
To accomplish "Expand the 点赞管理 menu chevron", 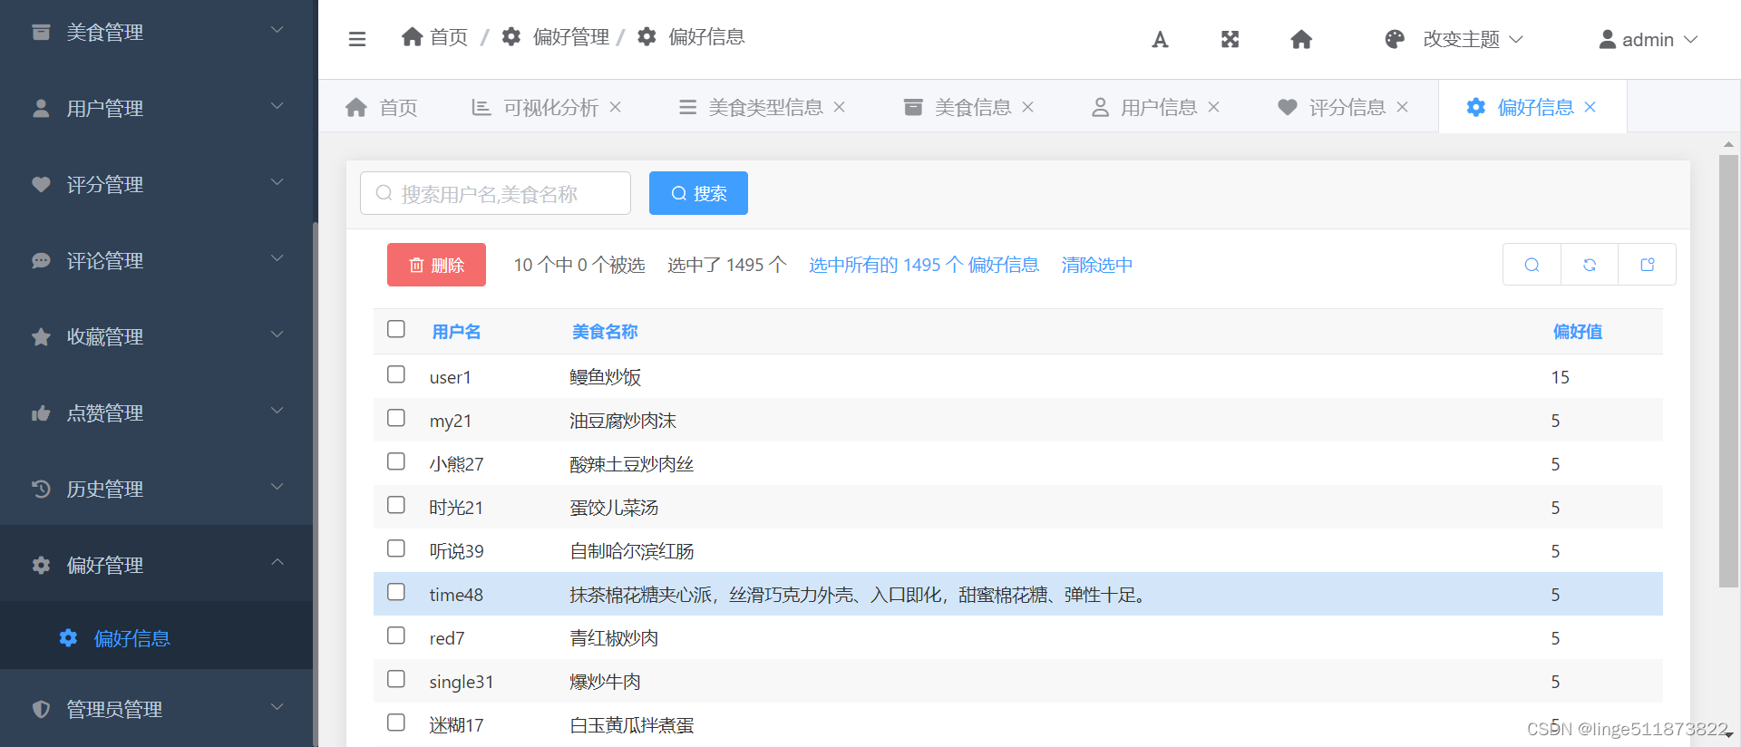I will click(277, 411).
